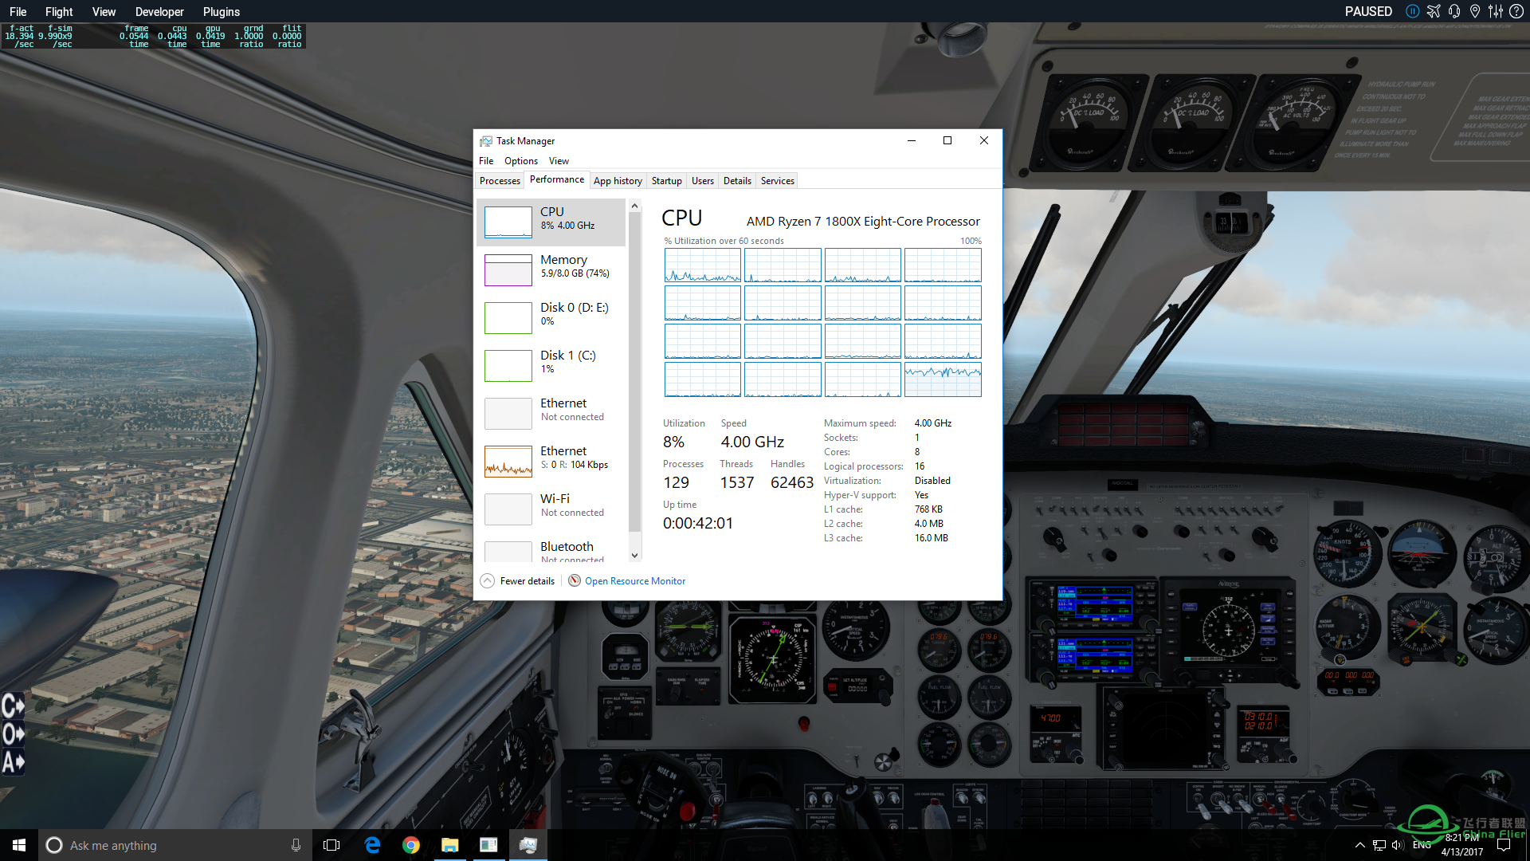Open the Windows Start menu

click(x=19, y=845)
